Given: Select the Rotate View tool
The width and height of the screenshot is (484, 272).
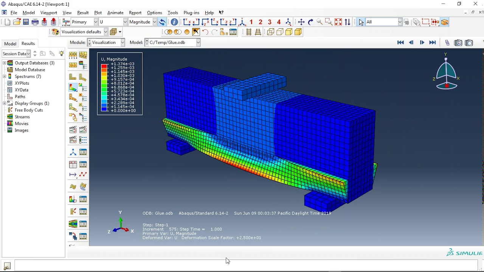Looking at the screenshot, I should (310, 22).
